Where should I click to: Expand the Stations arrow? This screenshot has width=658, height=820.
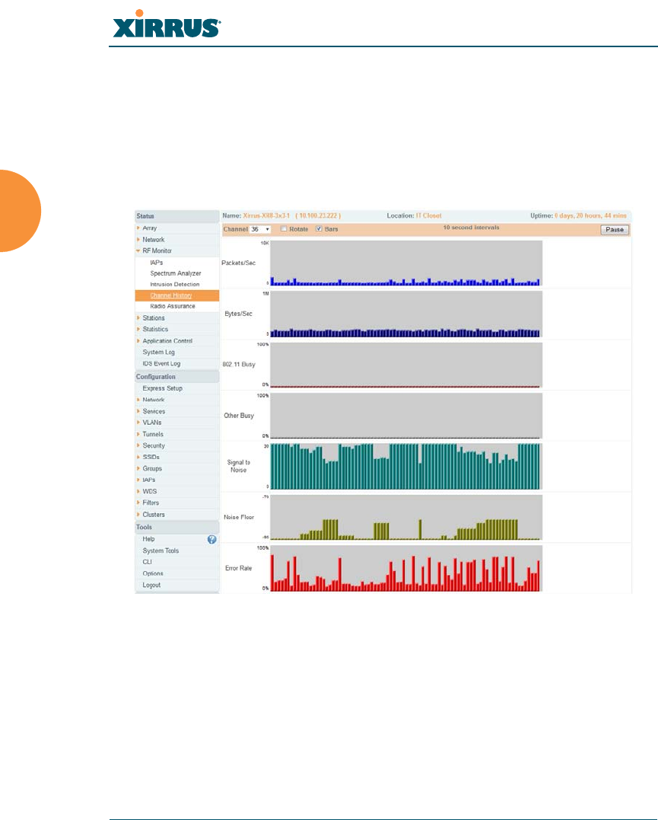pos(138,317)
